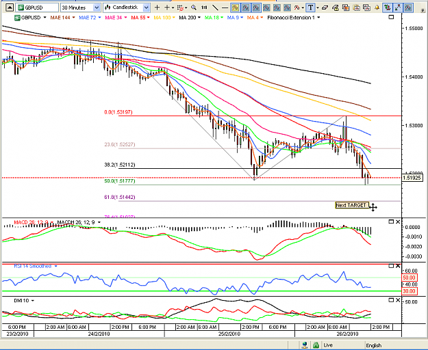The height and width of the screenshot is (350, 428).
Task: Collapse the toolbar using the up-arrow button
Action: pos(10,8)
